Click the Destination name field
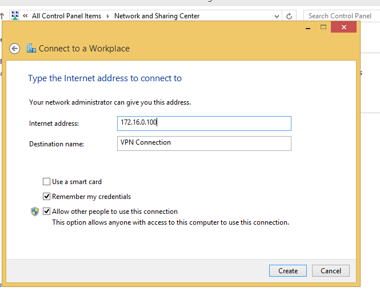 (x=204, y=143)
